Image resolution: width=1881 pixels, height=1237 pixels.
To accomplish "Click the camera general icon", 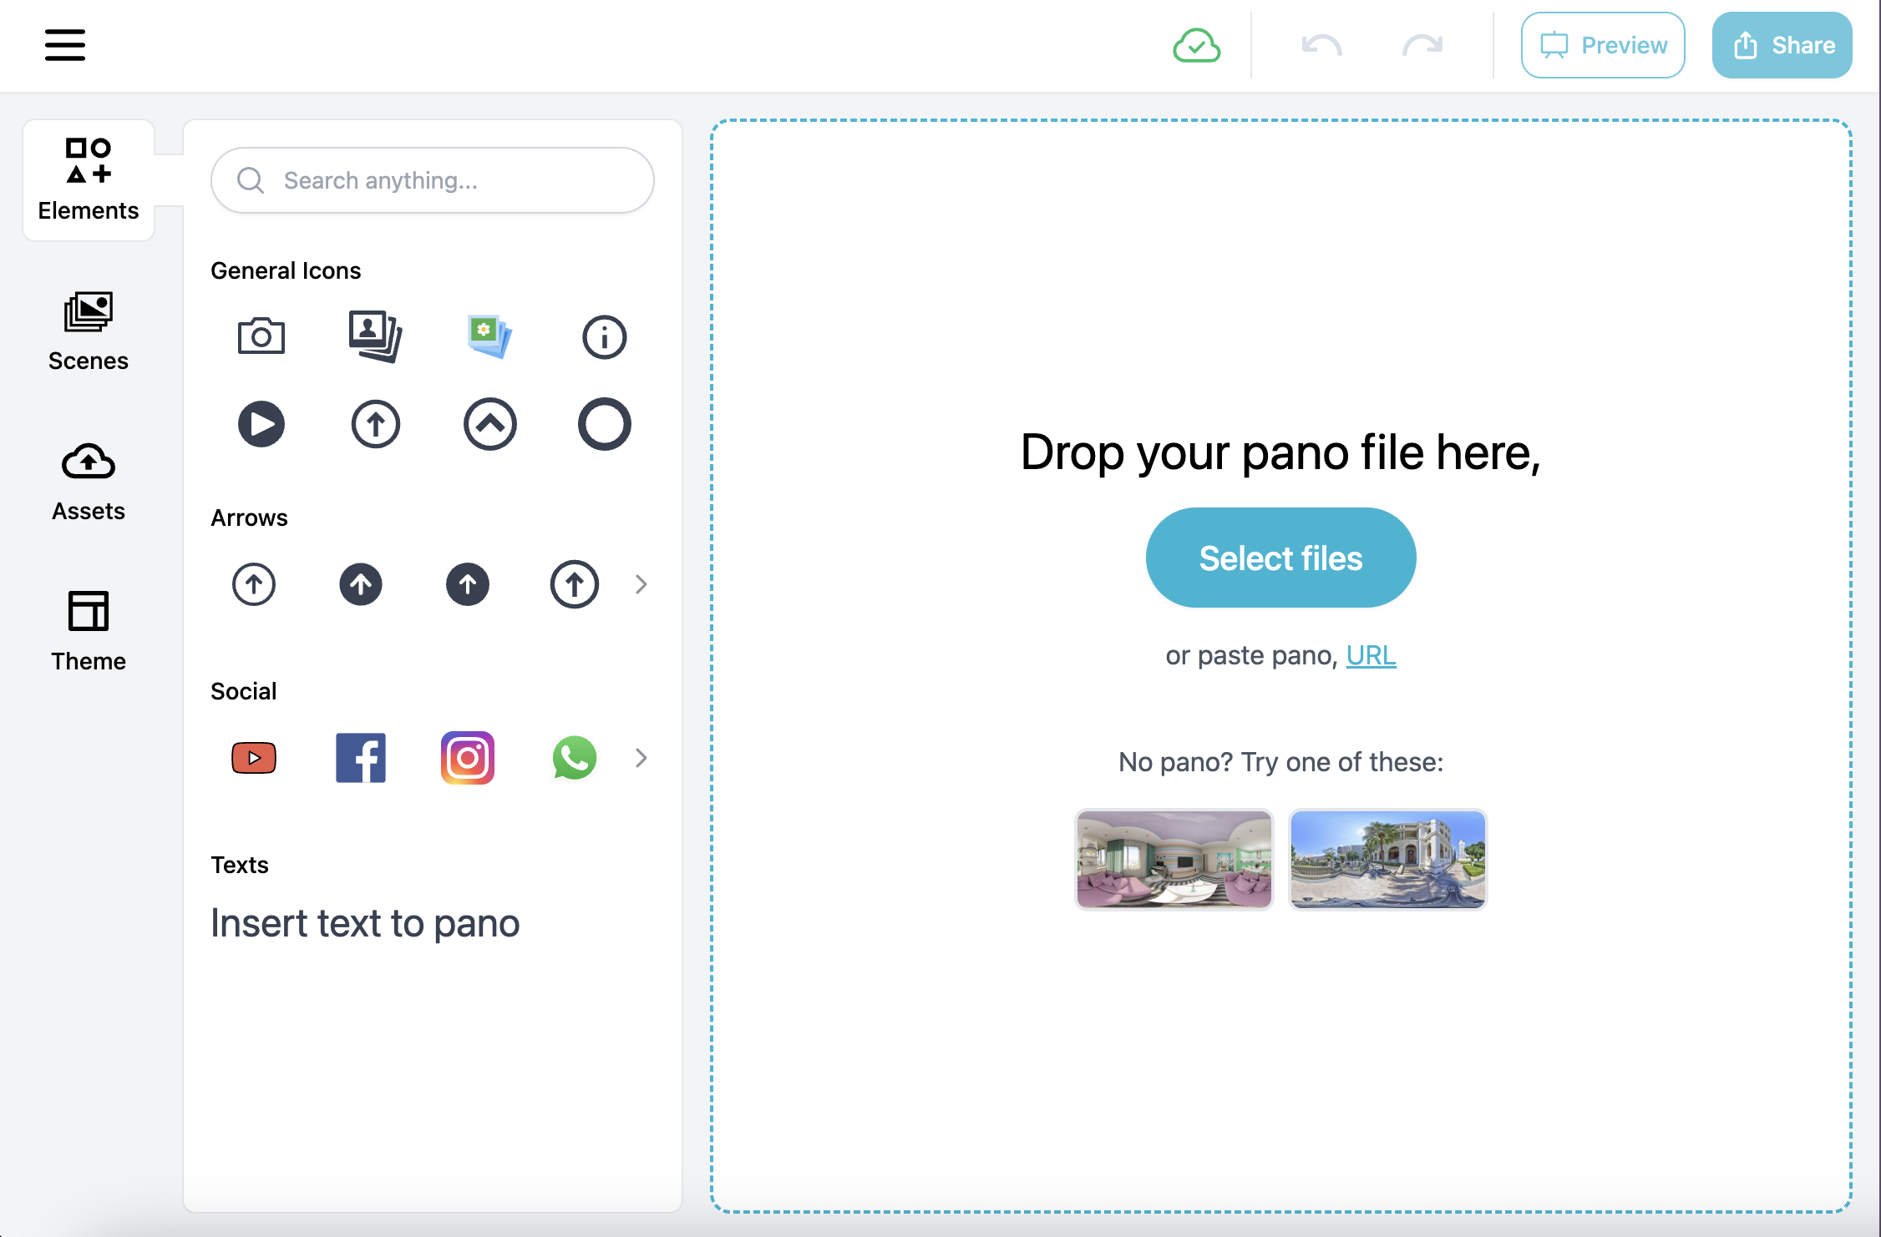I will (x=261, y=336).
